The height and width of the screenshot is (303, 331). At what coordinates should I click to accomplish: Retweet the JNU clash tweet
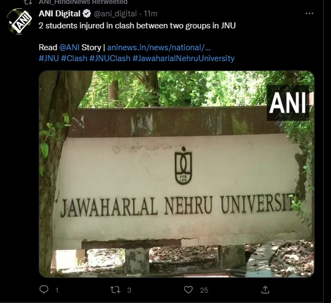(116, 289)
